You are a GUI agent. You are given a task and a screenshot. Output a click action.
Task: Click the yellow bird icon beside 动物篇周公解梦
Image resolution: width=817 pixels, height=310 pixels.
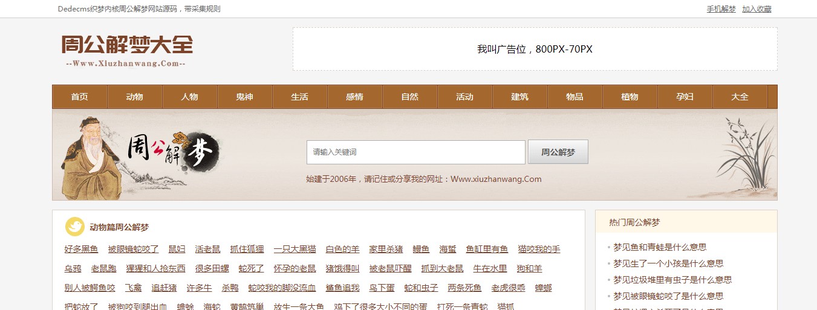point(75,227)
